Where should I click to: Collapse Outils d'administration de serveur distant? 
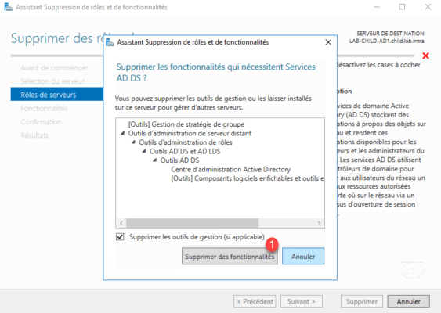(123, 133)
